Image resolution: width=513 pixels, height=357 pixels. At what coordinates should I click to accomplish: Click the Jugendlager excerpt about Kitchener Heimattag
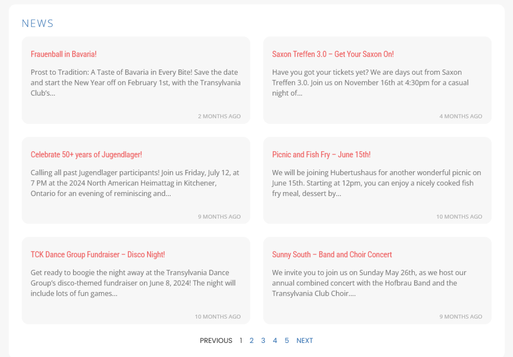(x=135, y=183)
